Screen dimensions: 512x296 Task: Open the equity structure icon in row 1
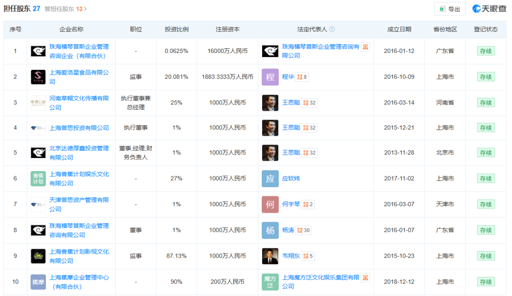366,47
